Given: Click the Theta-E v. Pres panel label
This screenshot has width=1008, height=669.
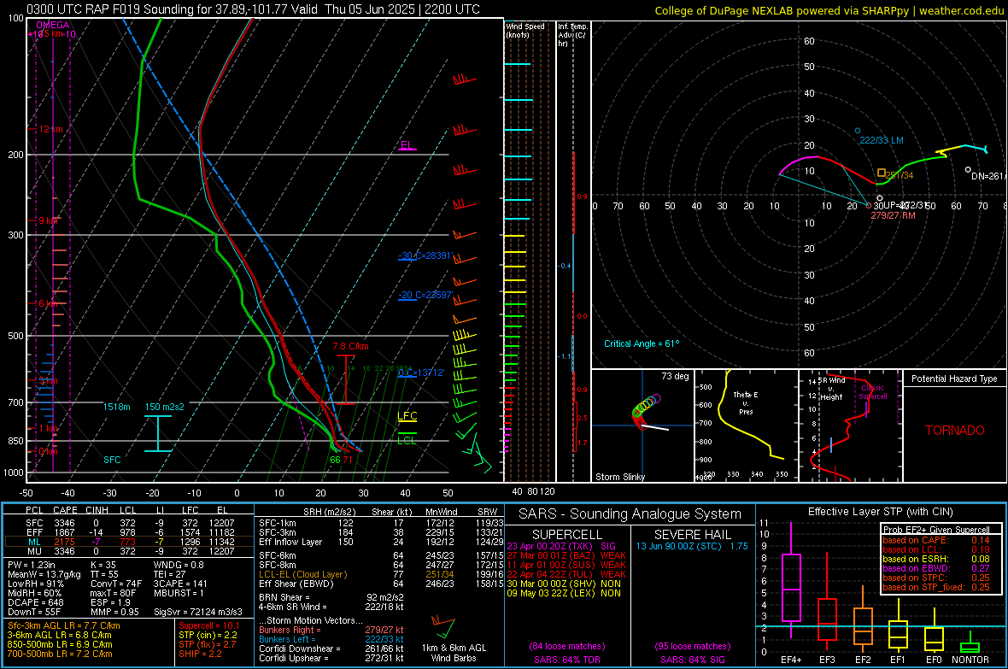Looking at the screenshot, I should point(746,402).
